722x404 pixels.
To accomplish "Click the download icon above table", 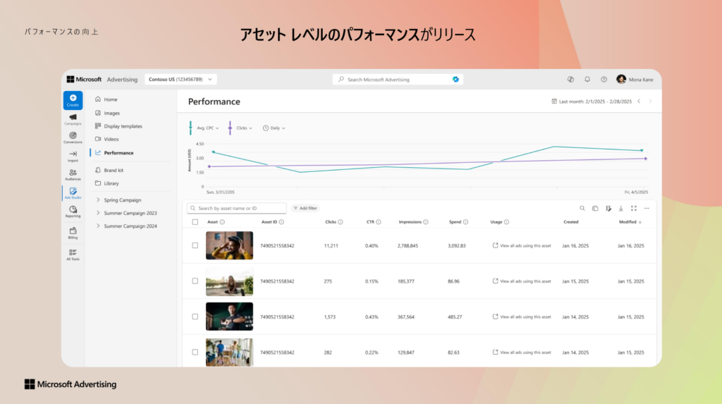I will coord(620,208).
